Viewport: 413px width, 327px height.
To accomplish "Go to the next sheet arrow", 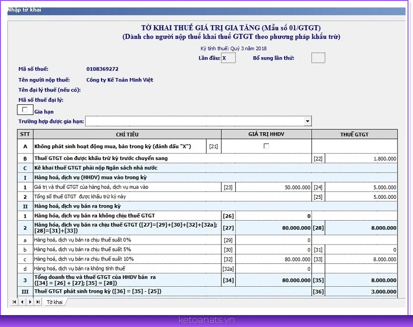I will click(30, 302).
